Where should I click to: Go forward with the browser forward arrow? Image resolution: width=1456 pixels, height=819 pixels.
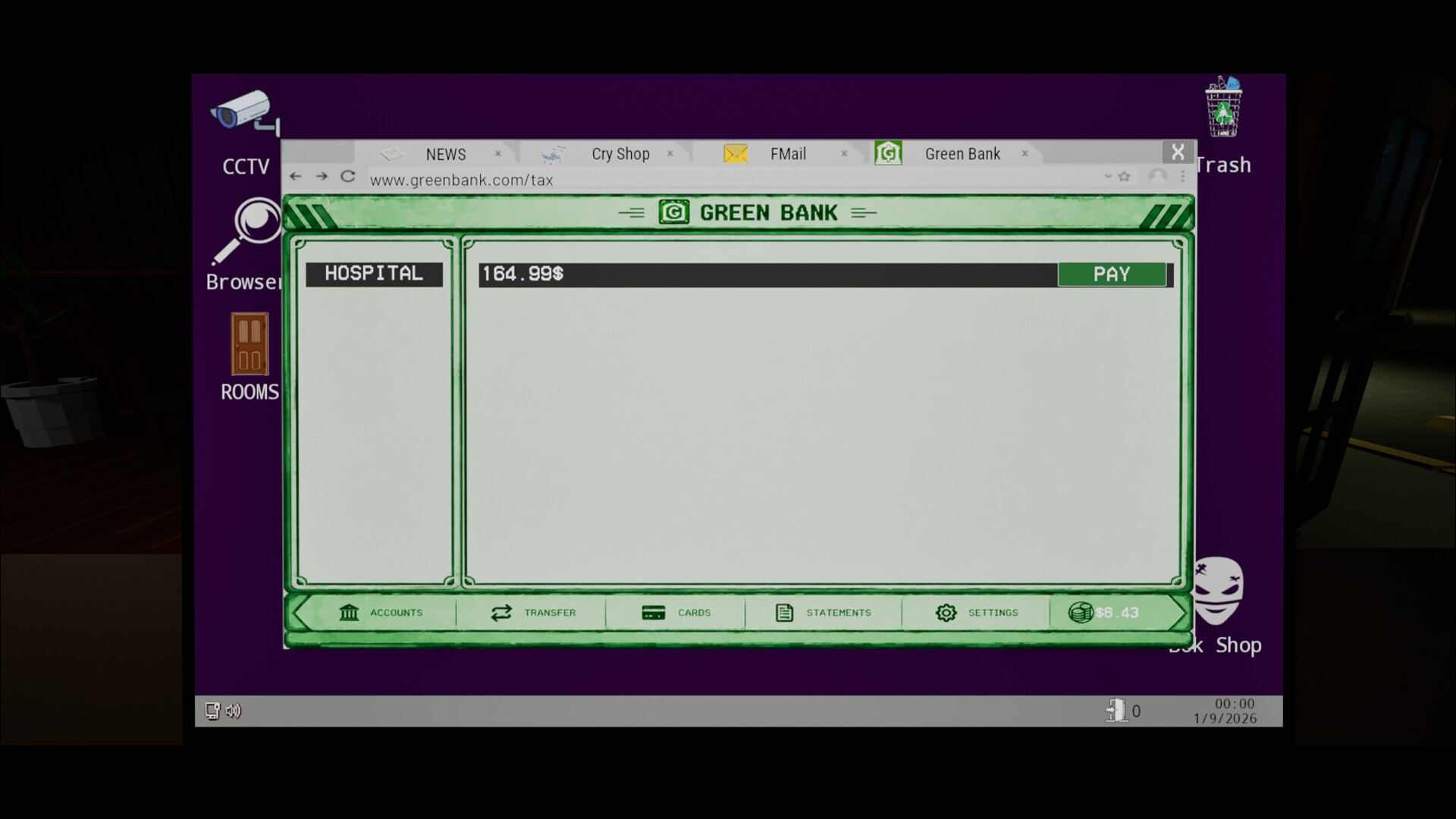click(322, 176)
